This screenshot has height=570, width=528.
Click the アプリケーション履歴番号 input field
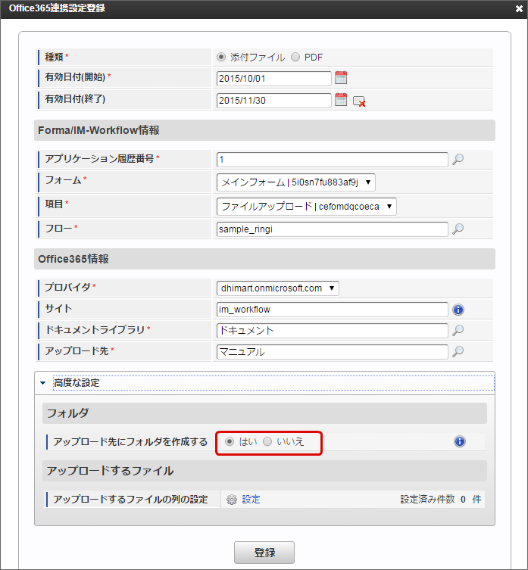pyautogui.click(x=332, y=160)
